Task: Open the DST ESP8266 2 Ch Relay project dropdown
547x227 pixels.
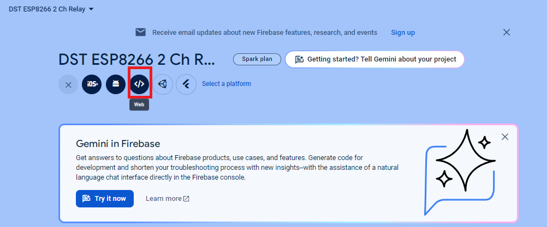Action: (51, 9)
